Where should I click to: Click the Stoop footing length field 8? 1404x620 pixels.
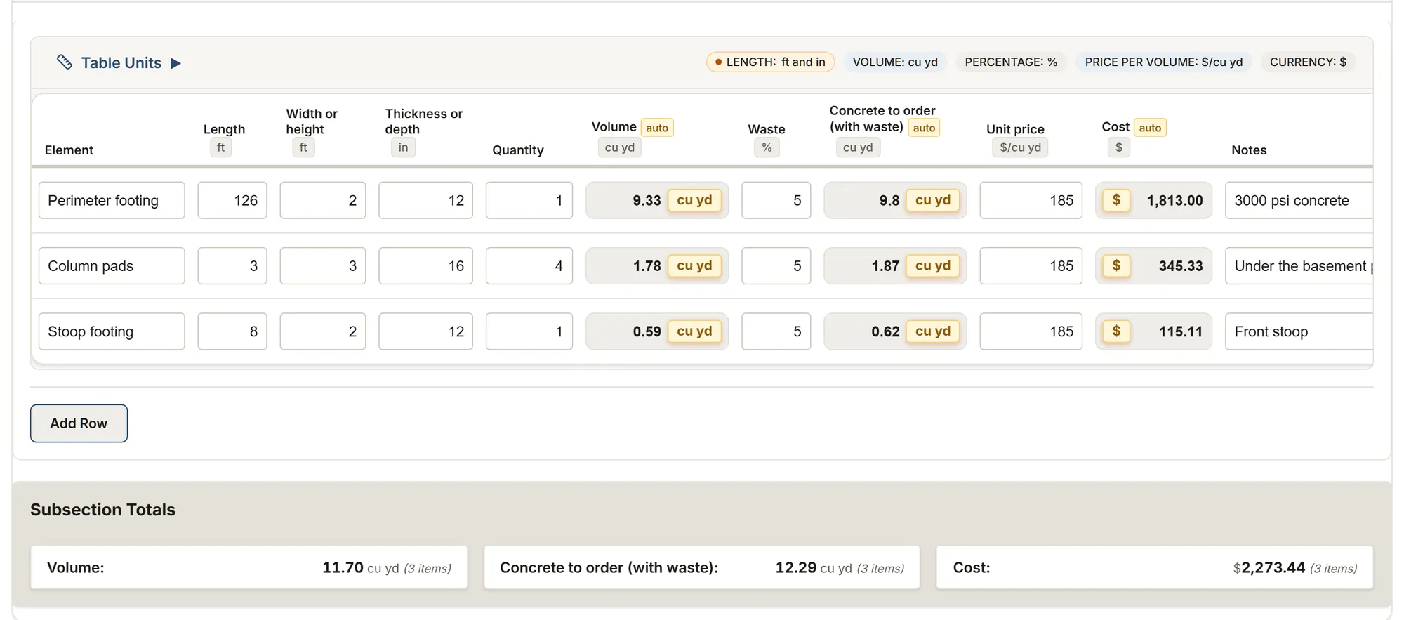tap(232, 331)
